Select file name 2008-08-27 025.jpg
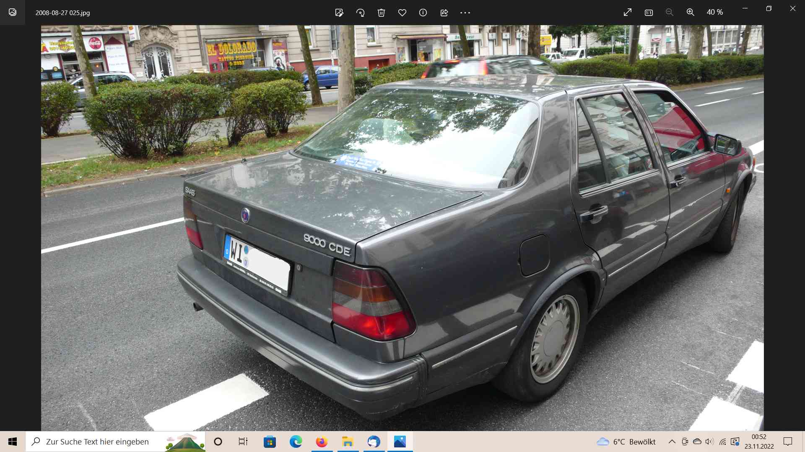This screenshot has height=452, width=805. point(62,13)
